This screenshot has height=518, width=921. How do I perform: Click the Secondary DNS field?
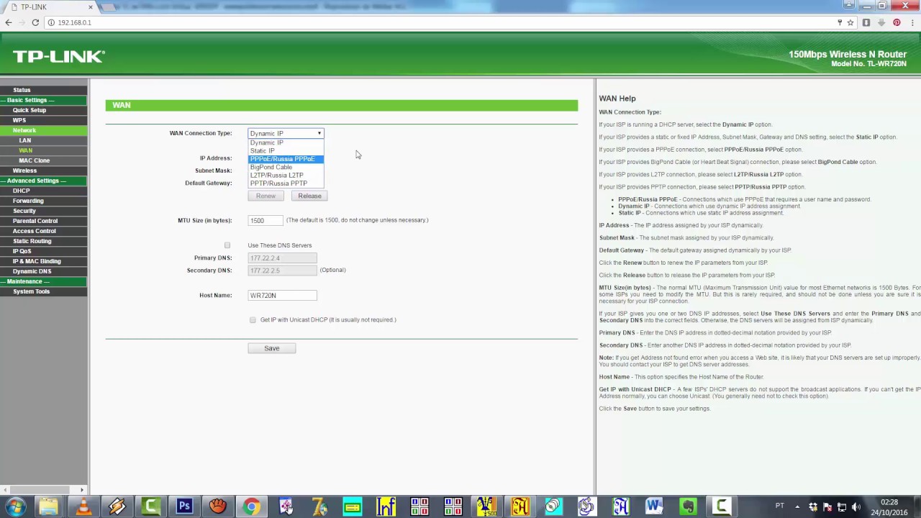pyautogui.click(x=282, y=270)
